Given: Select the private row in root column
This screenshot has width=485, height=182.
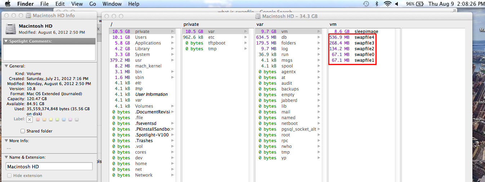Looking at the screenshot, I should (x=142, y=32).
